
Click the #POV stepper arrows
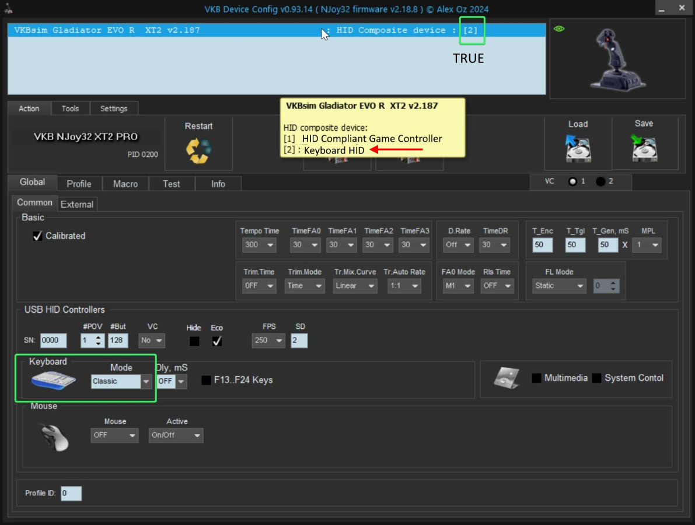99,341
